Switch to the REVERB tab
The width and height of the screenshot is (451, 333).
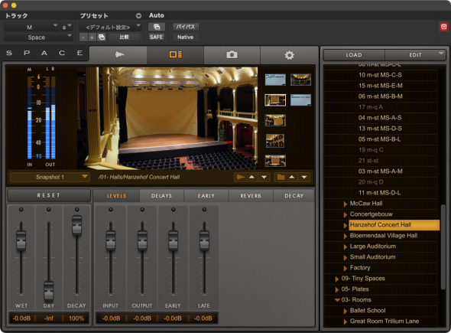tap(251, 196)
